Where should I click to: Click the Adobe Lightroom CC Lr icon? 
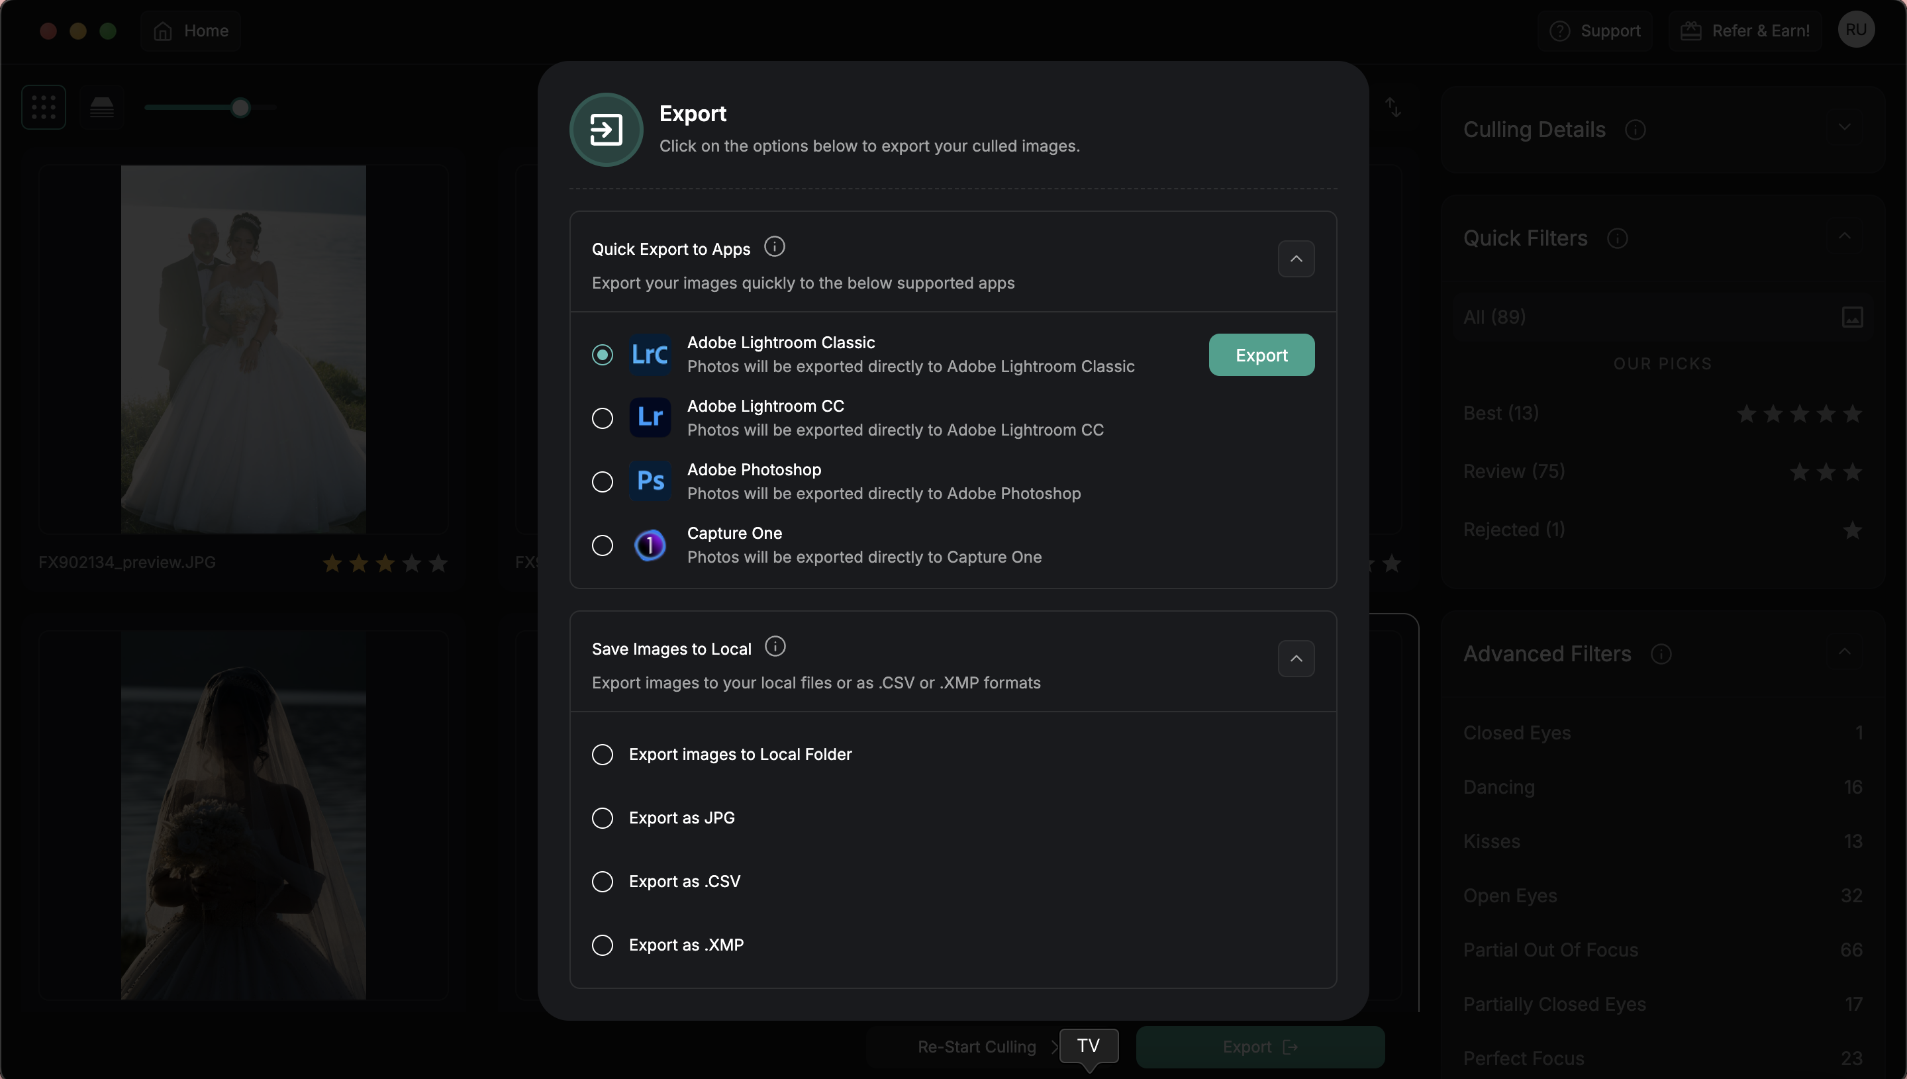pos(650,418)
